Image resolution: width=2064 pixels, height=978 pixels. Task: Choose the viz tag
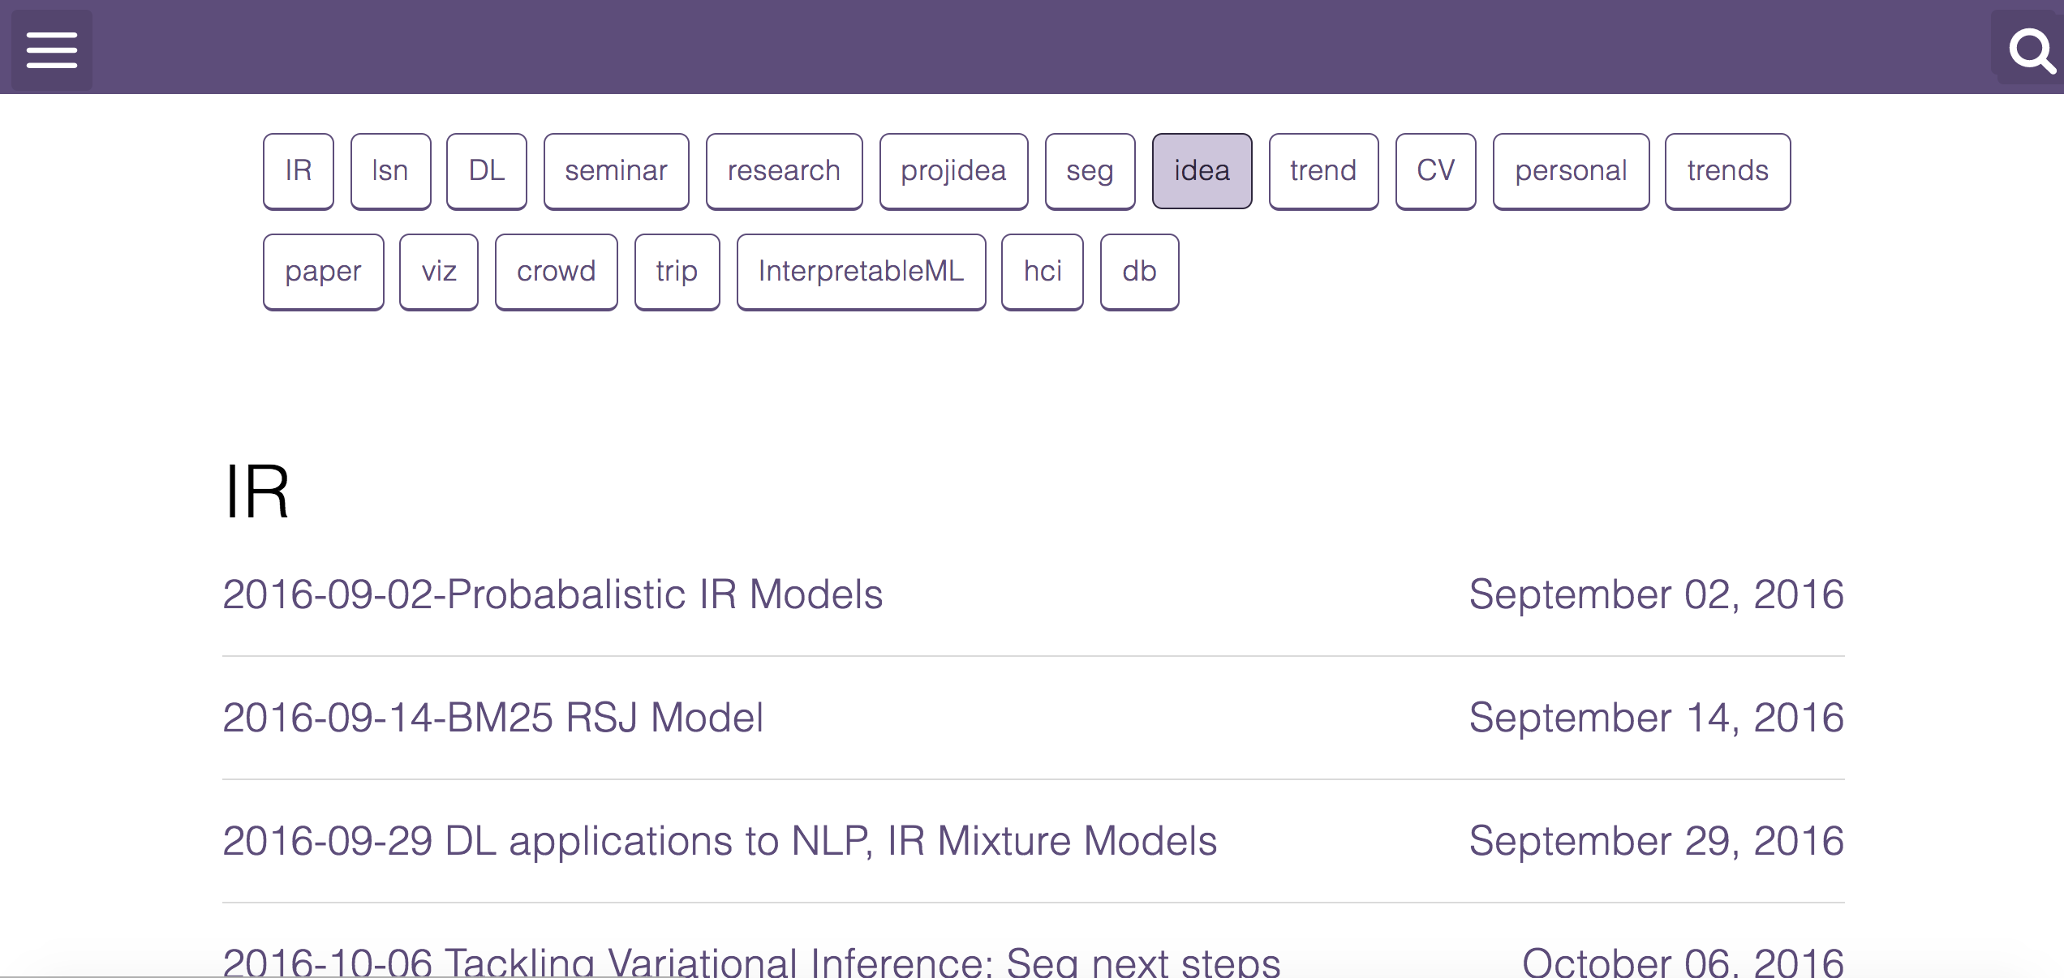tap(439, 272)
